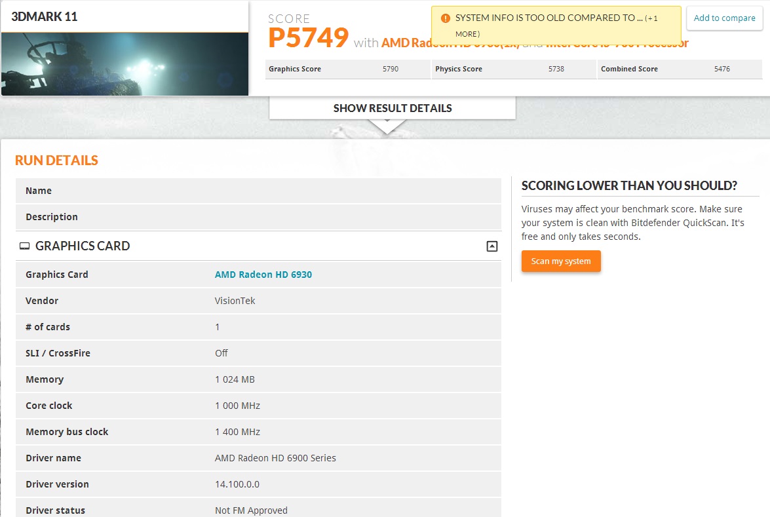Image resolution: width=770 pixels, height=517 pixels.
Task: Click the '# of cards' label
Action: [x=48, y=327]
